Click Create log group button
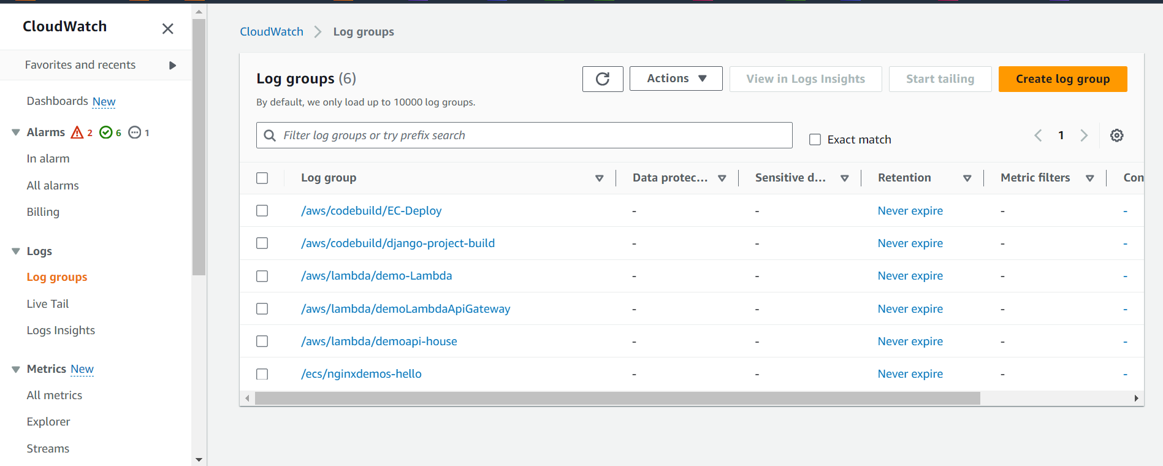Image resolution: width=1163 pixels, height=466 pixels. click(1062, 79)
